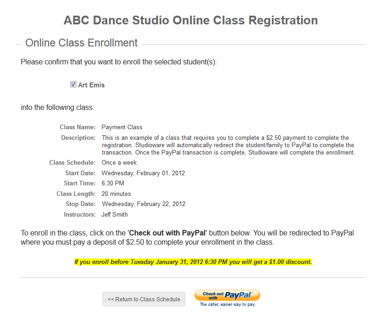384x321 pixels.
Task: Click the Payment Class name value
Action: [x=122, y=127]
